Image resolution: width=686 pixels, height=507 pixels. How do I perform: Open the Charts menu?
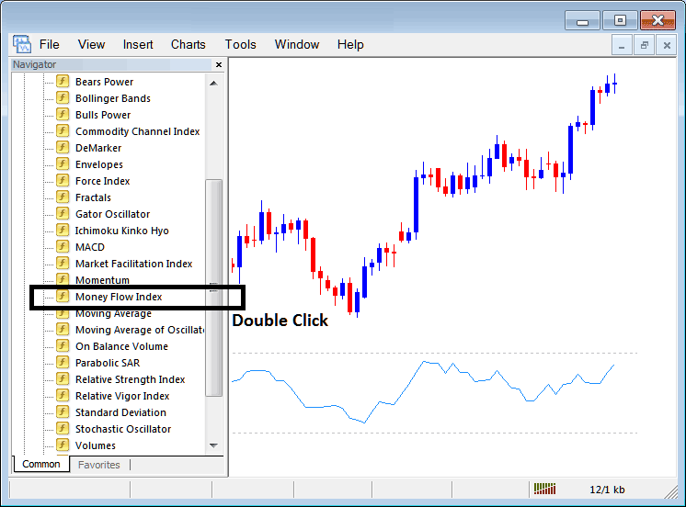click(x=189, y=45)
